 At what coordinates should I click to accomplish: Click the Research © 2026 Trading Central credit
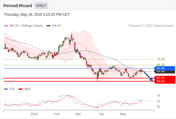[x=151, y=26]
